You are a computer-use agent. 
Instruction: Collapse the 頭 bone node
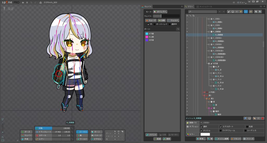pos(209,108)
